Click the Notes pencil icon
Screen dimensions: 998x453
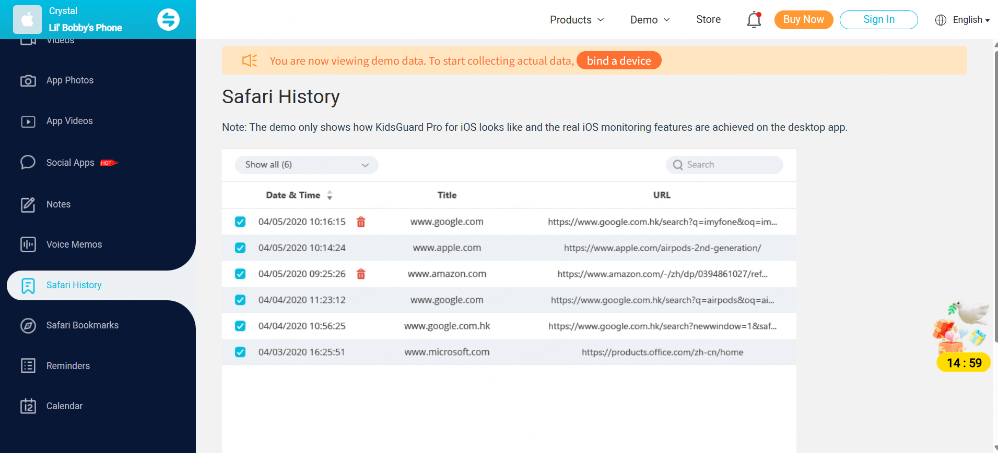coord(28,204)
